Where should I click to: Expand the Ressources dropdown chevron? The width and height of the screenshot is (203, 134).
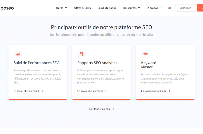tap(139, 8)
